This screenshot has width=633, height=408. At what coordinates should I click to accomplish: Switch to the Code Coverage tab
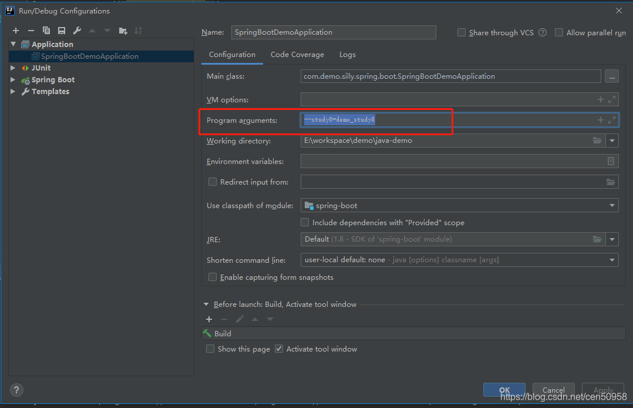(297, 55)
